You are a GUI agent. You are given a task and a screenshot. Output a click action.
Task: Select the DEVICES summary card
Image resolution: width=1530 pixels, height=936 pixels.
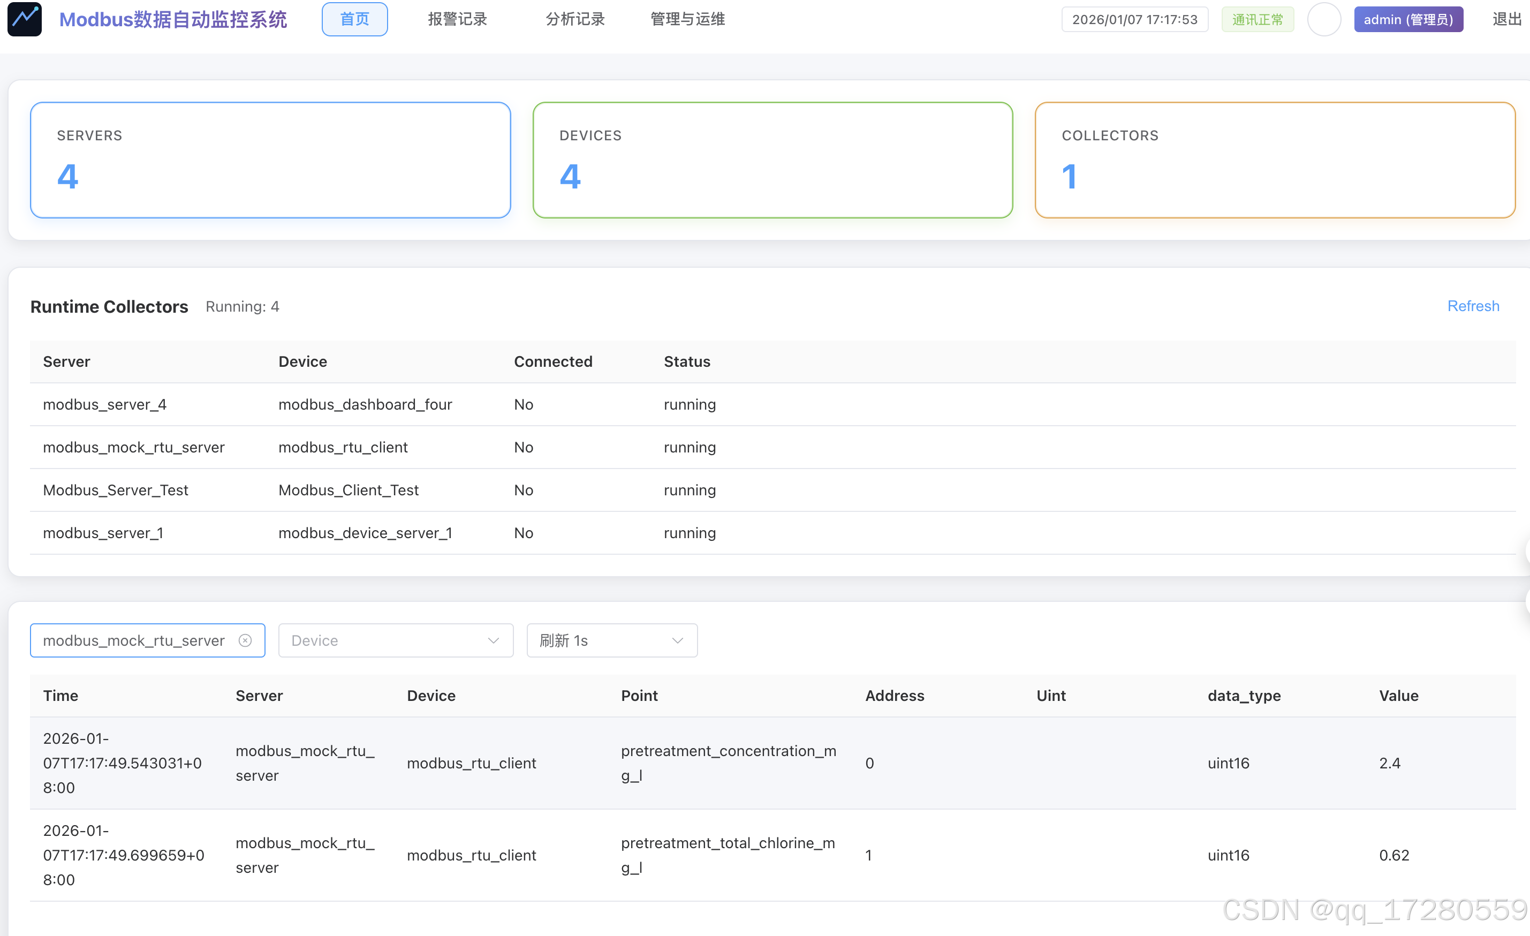point(772,160)
